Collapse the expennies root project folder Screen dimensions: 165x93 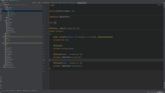[3, 5]
